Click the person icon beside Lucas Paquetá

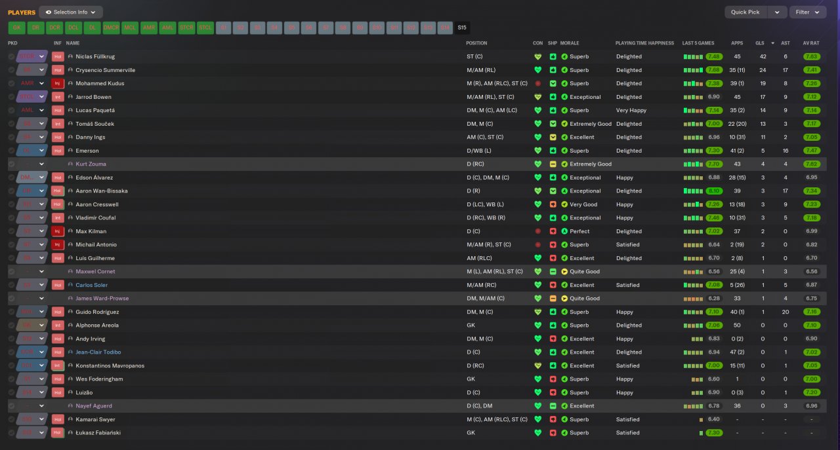(x=70, y=110)
